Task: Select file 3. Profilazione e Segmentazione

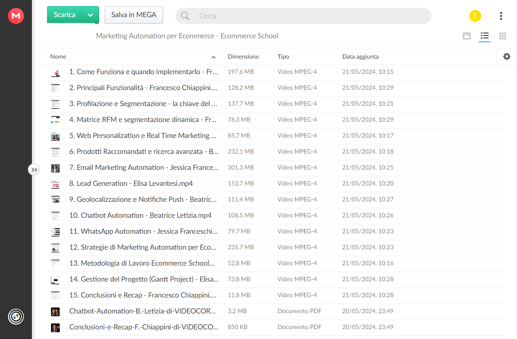Action: [x=276, y=104]
